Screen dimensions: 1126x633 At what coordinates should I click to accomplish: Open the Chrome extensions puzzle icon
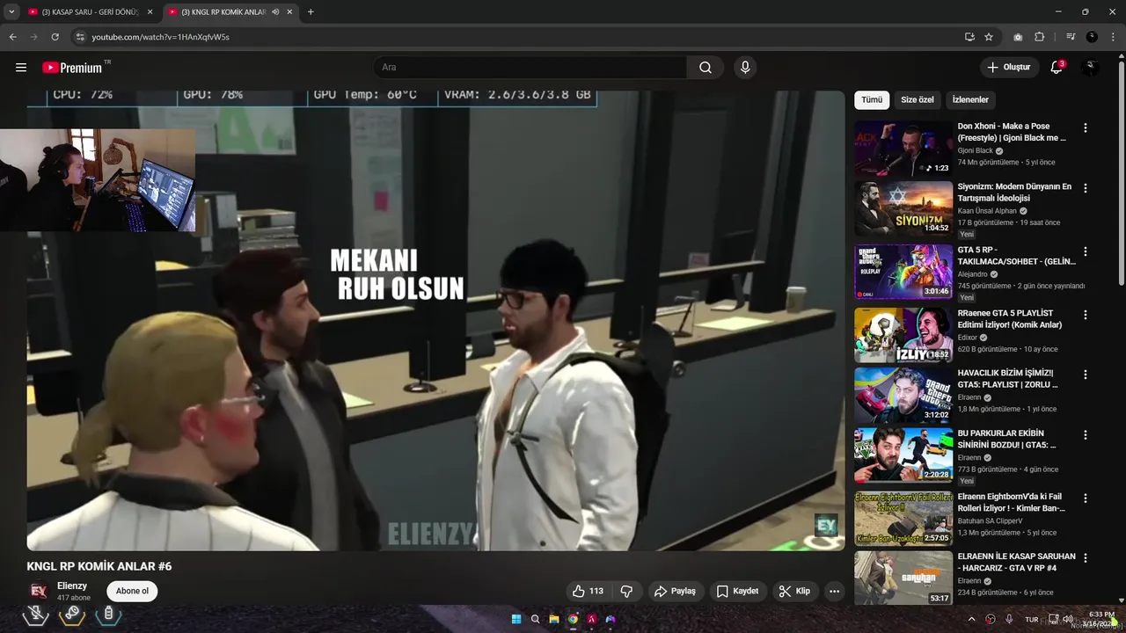click(x=1040, y=37)
